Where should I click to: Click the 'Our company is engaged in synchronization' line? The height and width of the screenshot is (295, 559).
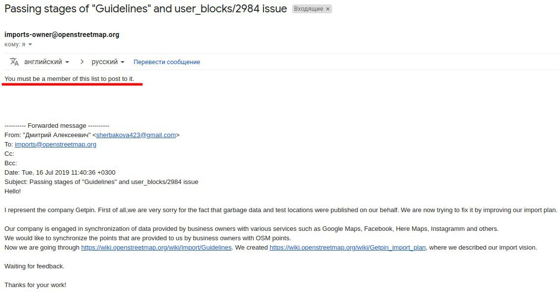252,228
